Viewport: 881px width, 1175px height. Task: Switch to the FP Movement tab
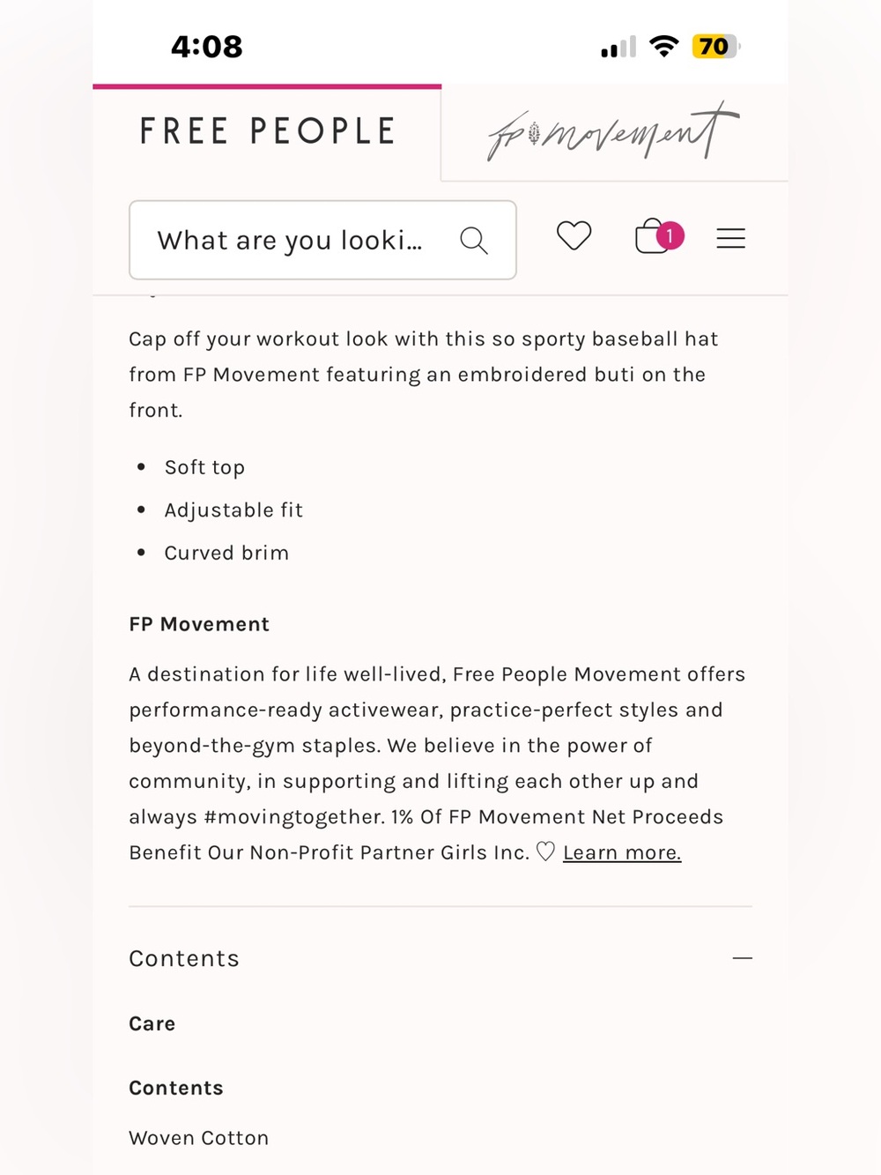[x=614, y=133]
